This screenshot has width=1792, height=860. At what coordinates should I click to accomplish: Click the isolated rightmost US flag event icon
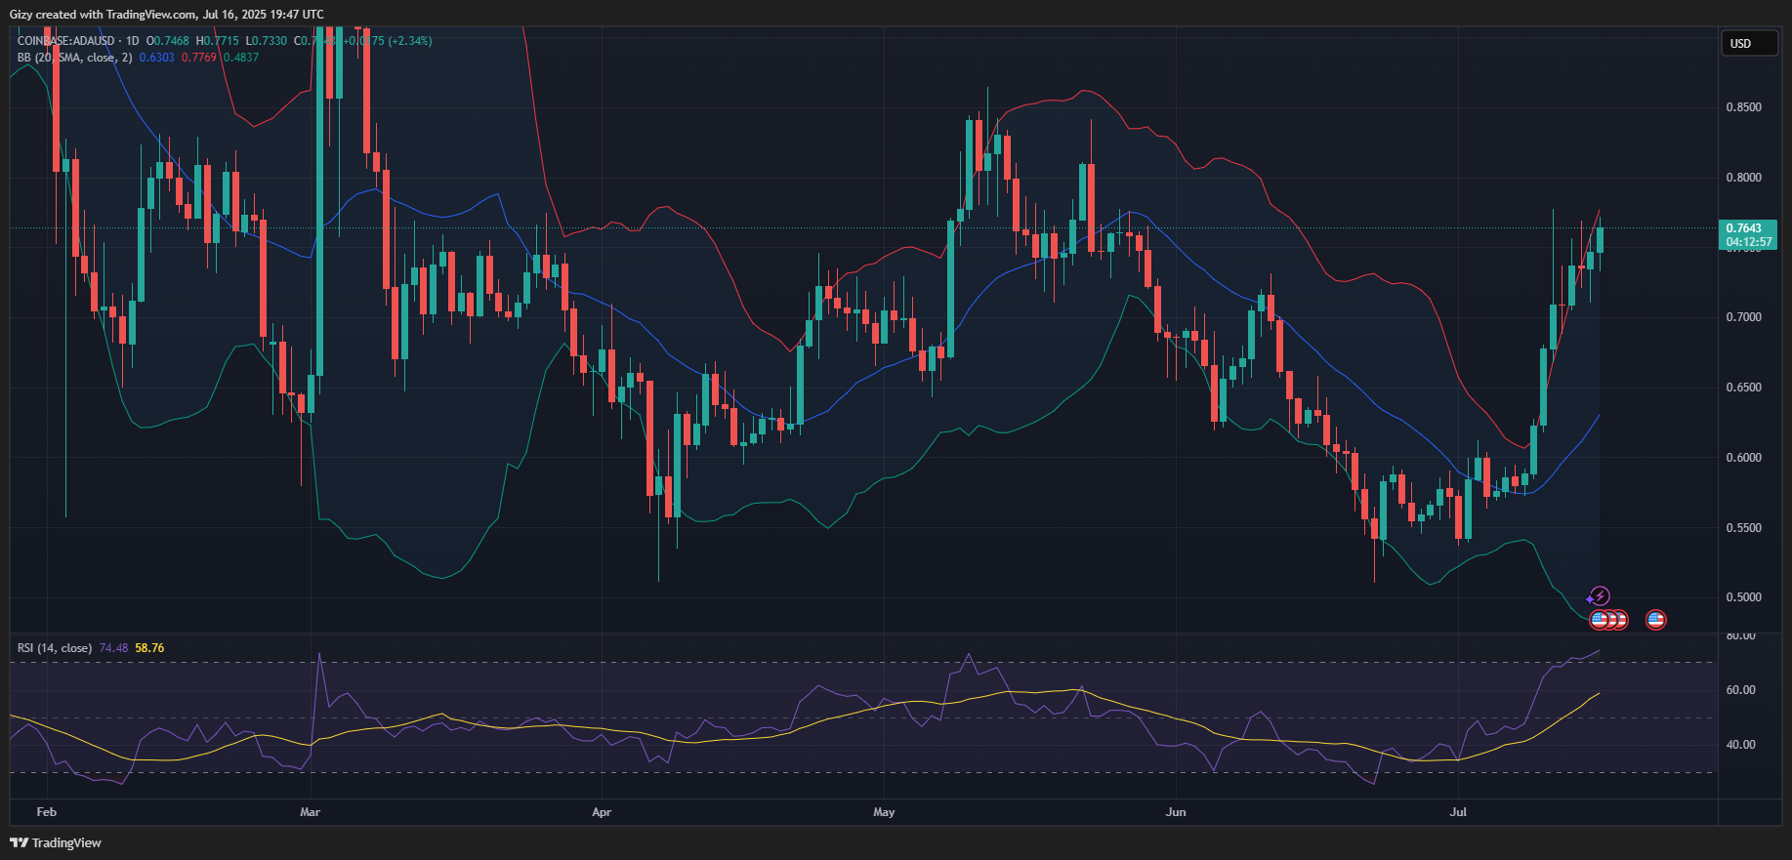(1655, 619)
